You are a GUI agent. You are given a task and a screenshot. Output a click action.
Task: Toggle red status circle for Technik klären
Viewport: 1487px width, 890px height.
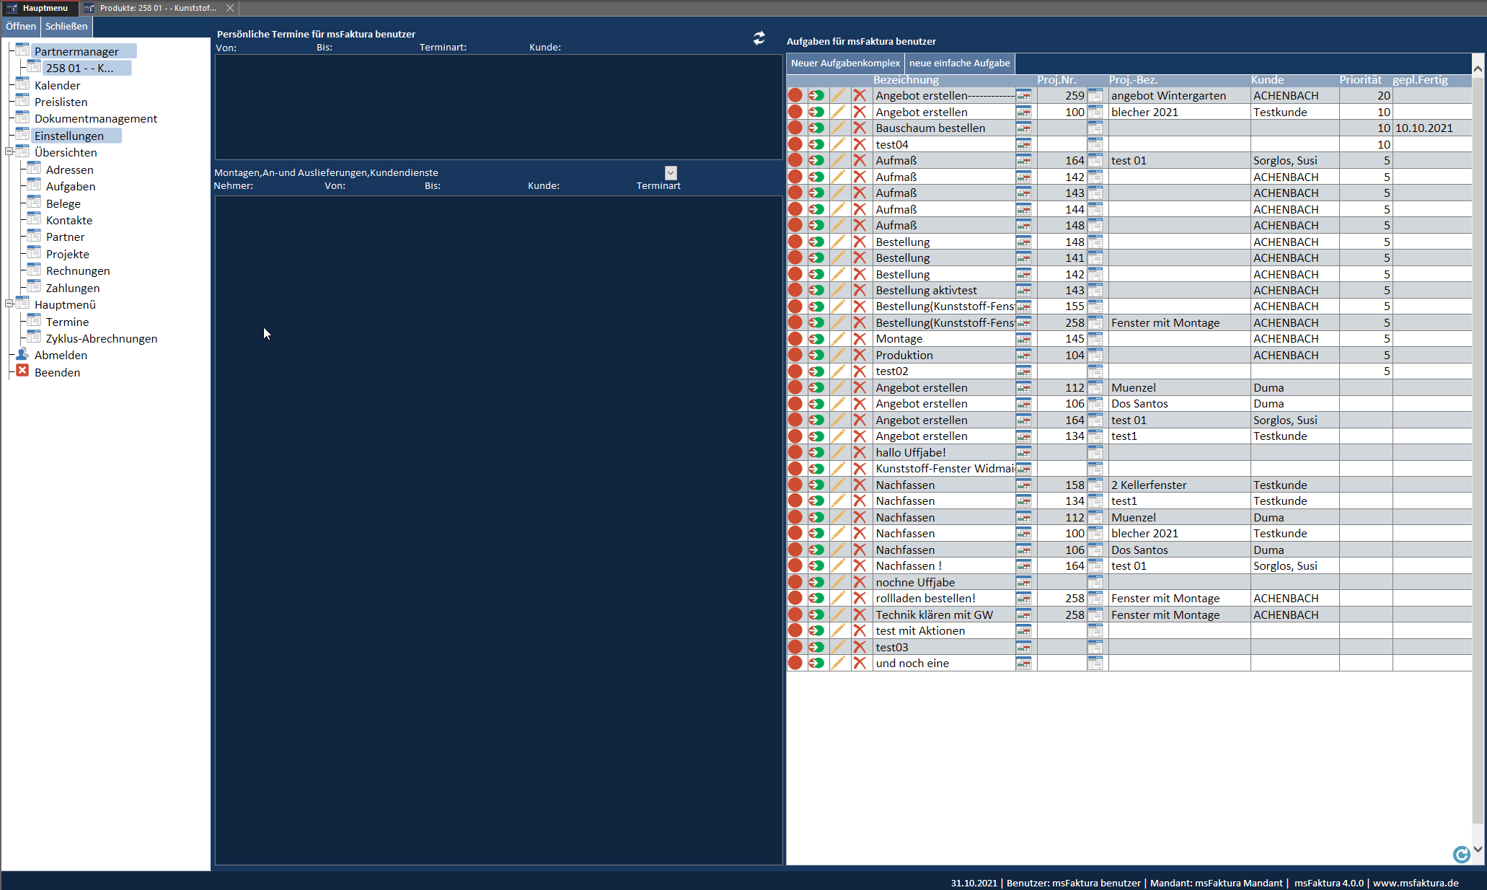pos(795,614)
